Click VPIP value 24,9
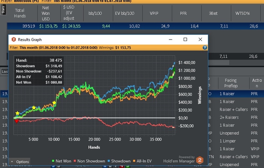 click(x=165, y=26)
